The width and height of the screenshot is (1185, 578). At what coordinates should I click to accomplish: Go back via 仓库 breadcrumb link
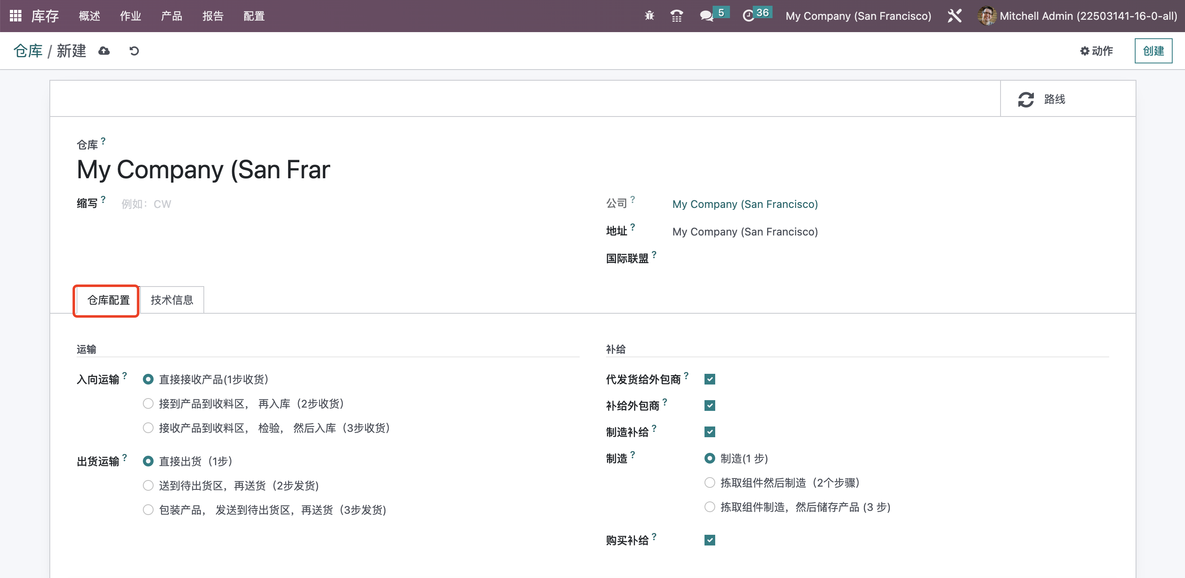tap(28, 51)
